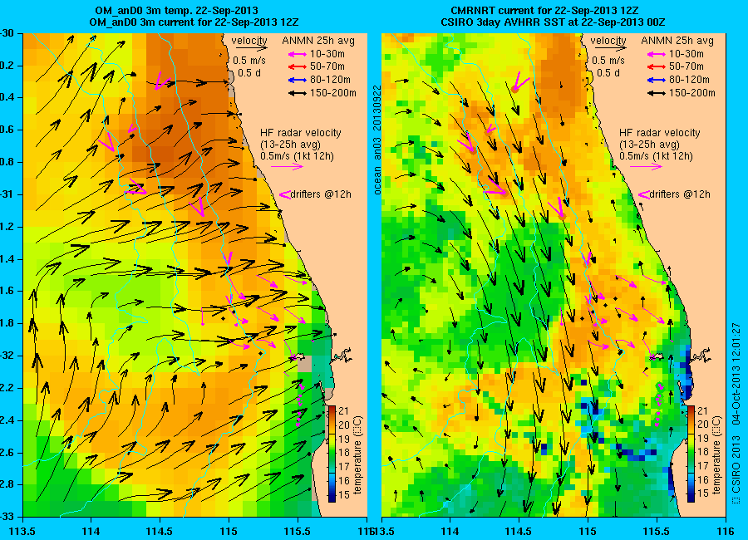Click '0.5 d' label in right panel

point(608,73)
